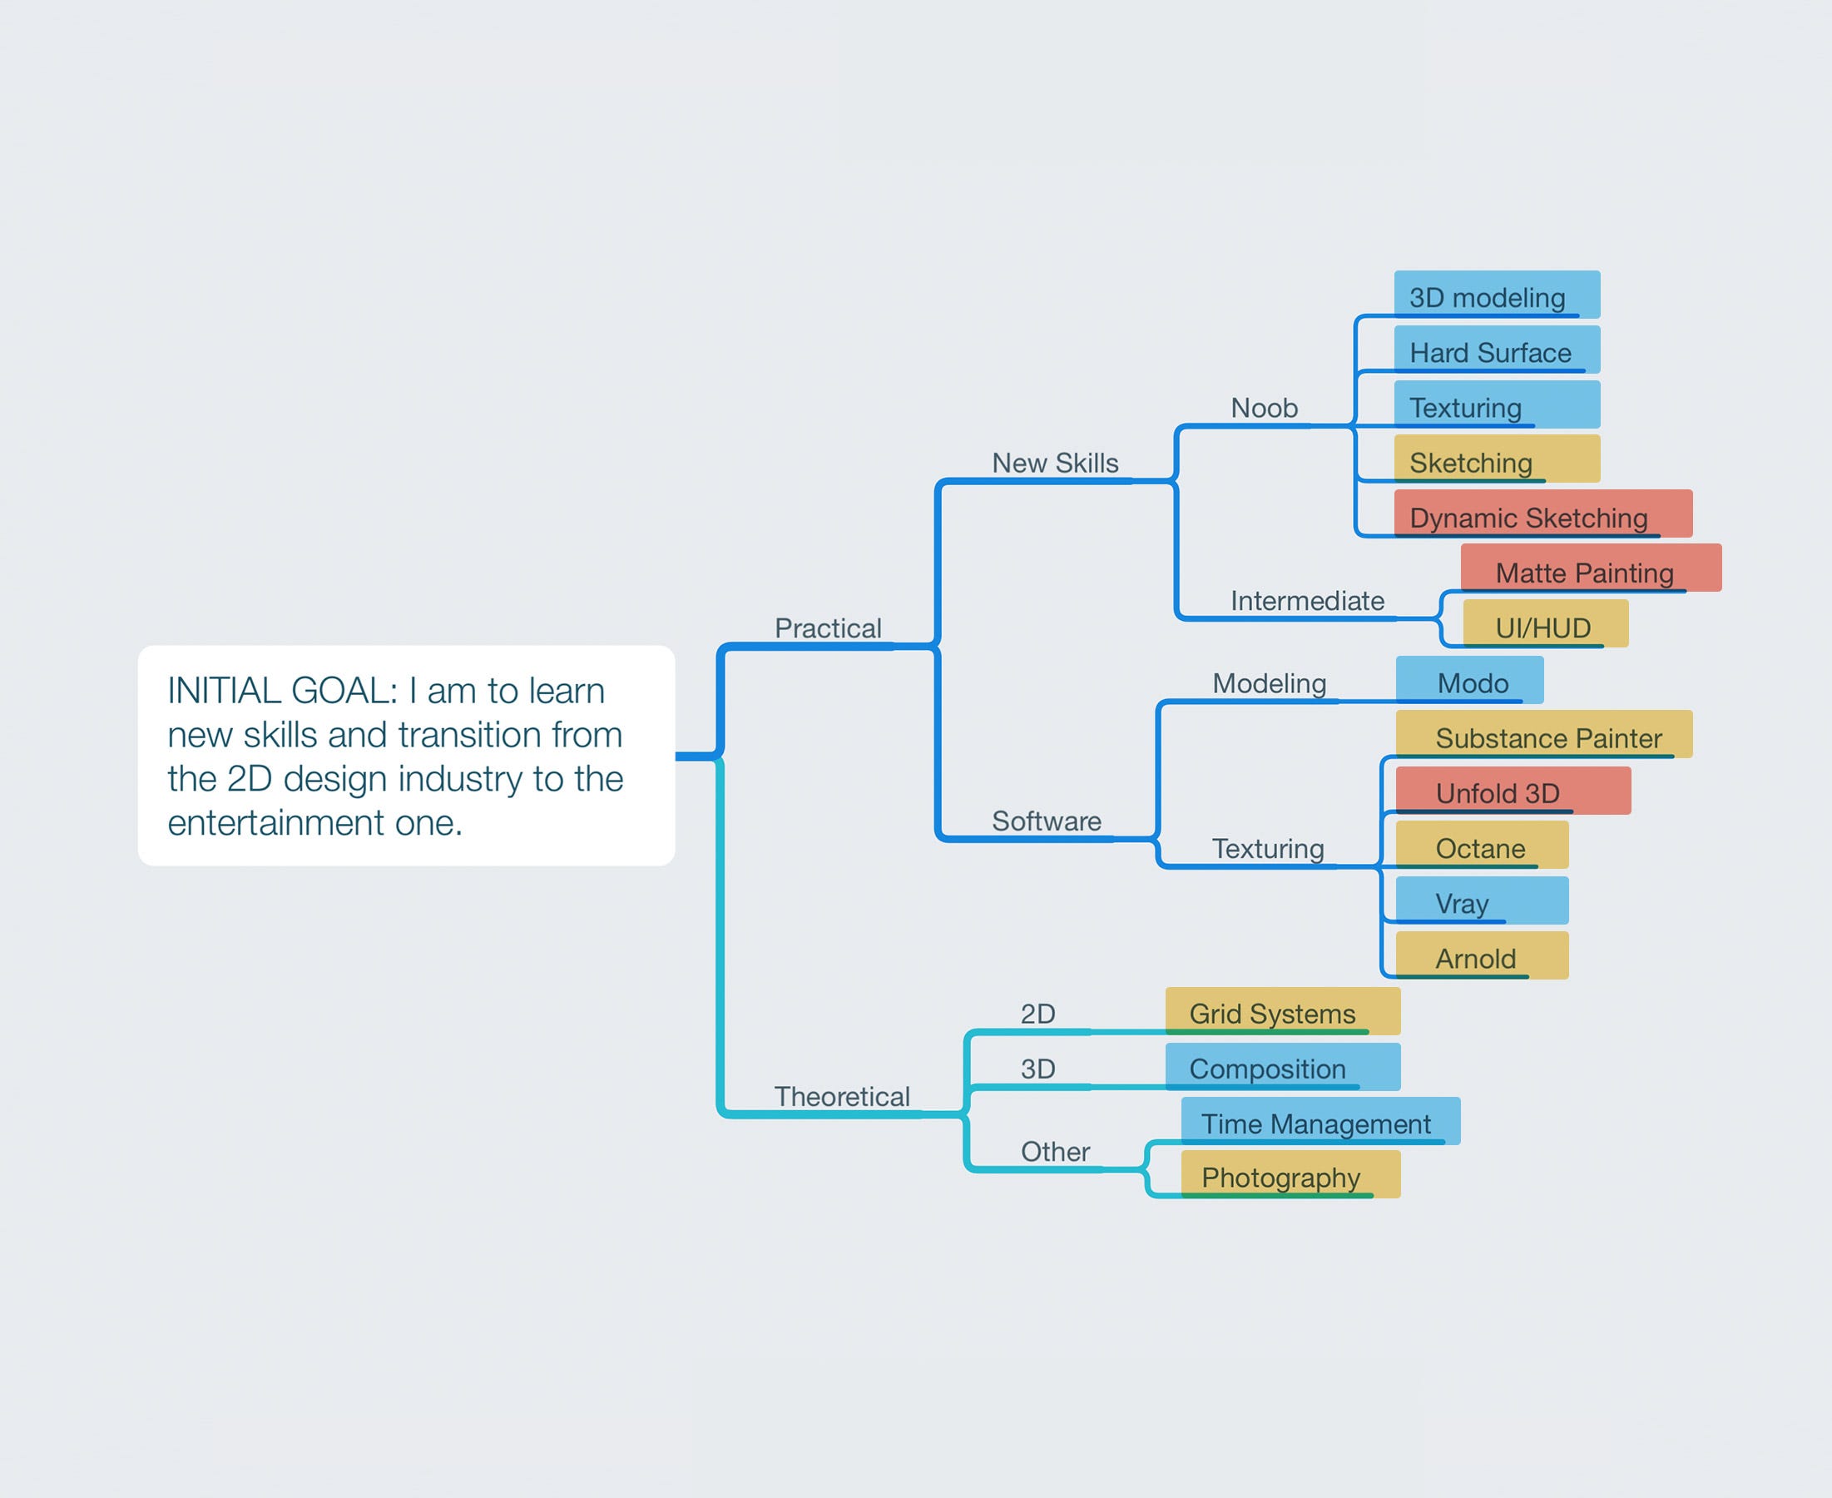Click the Modo node

(x=1469, y=682)
